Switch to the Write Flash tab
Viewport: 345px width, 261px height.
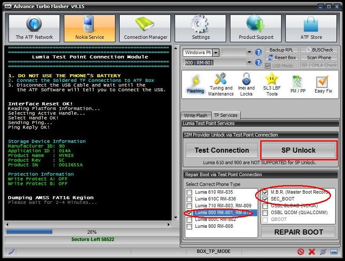click(195, 116)
